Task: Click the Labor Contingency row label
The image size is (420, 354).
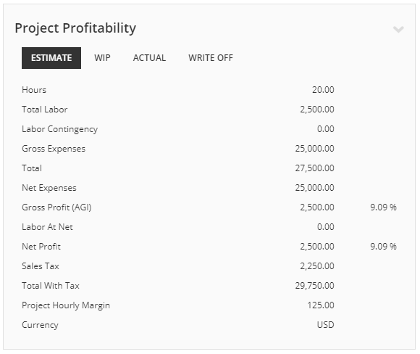Action: tap(59, 129)
